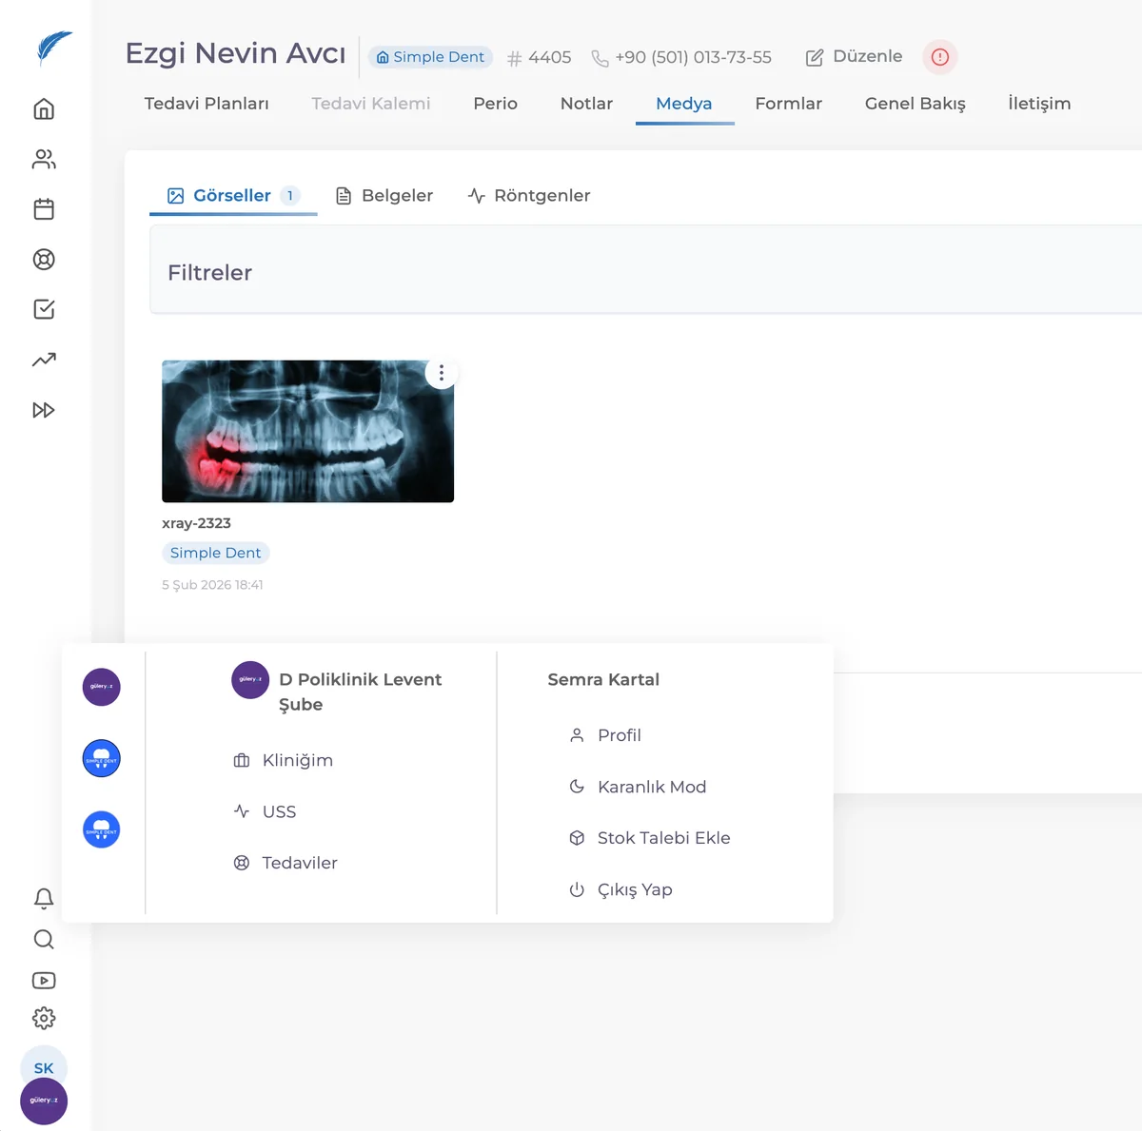Click the fast-forward icon in sidebar

(x=44, y=410)
